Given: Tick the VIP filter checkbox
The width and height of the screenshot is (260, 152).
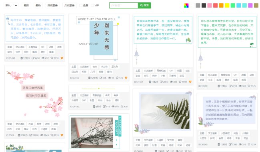Looking at the screenshot, I should 92,6.
